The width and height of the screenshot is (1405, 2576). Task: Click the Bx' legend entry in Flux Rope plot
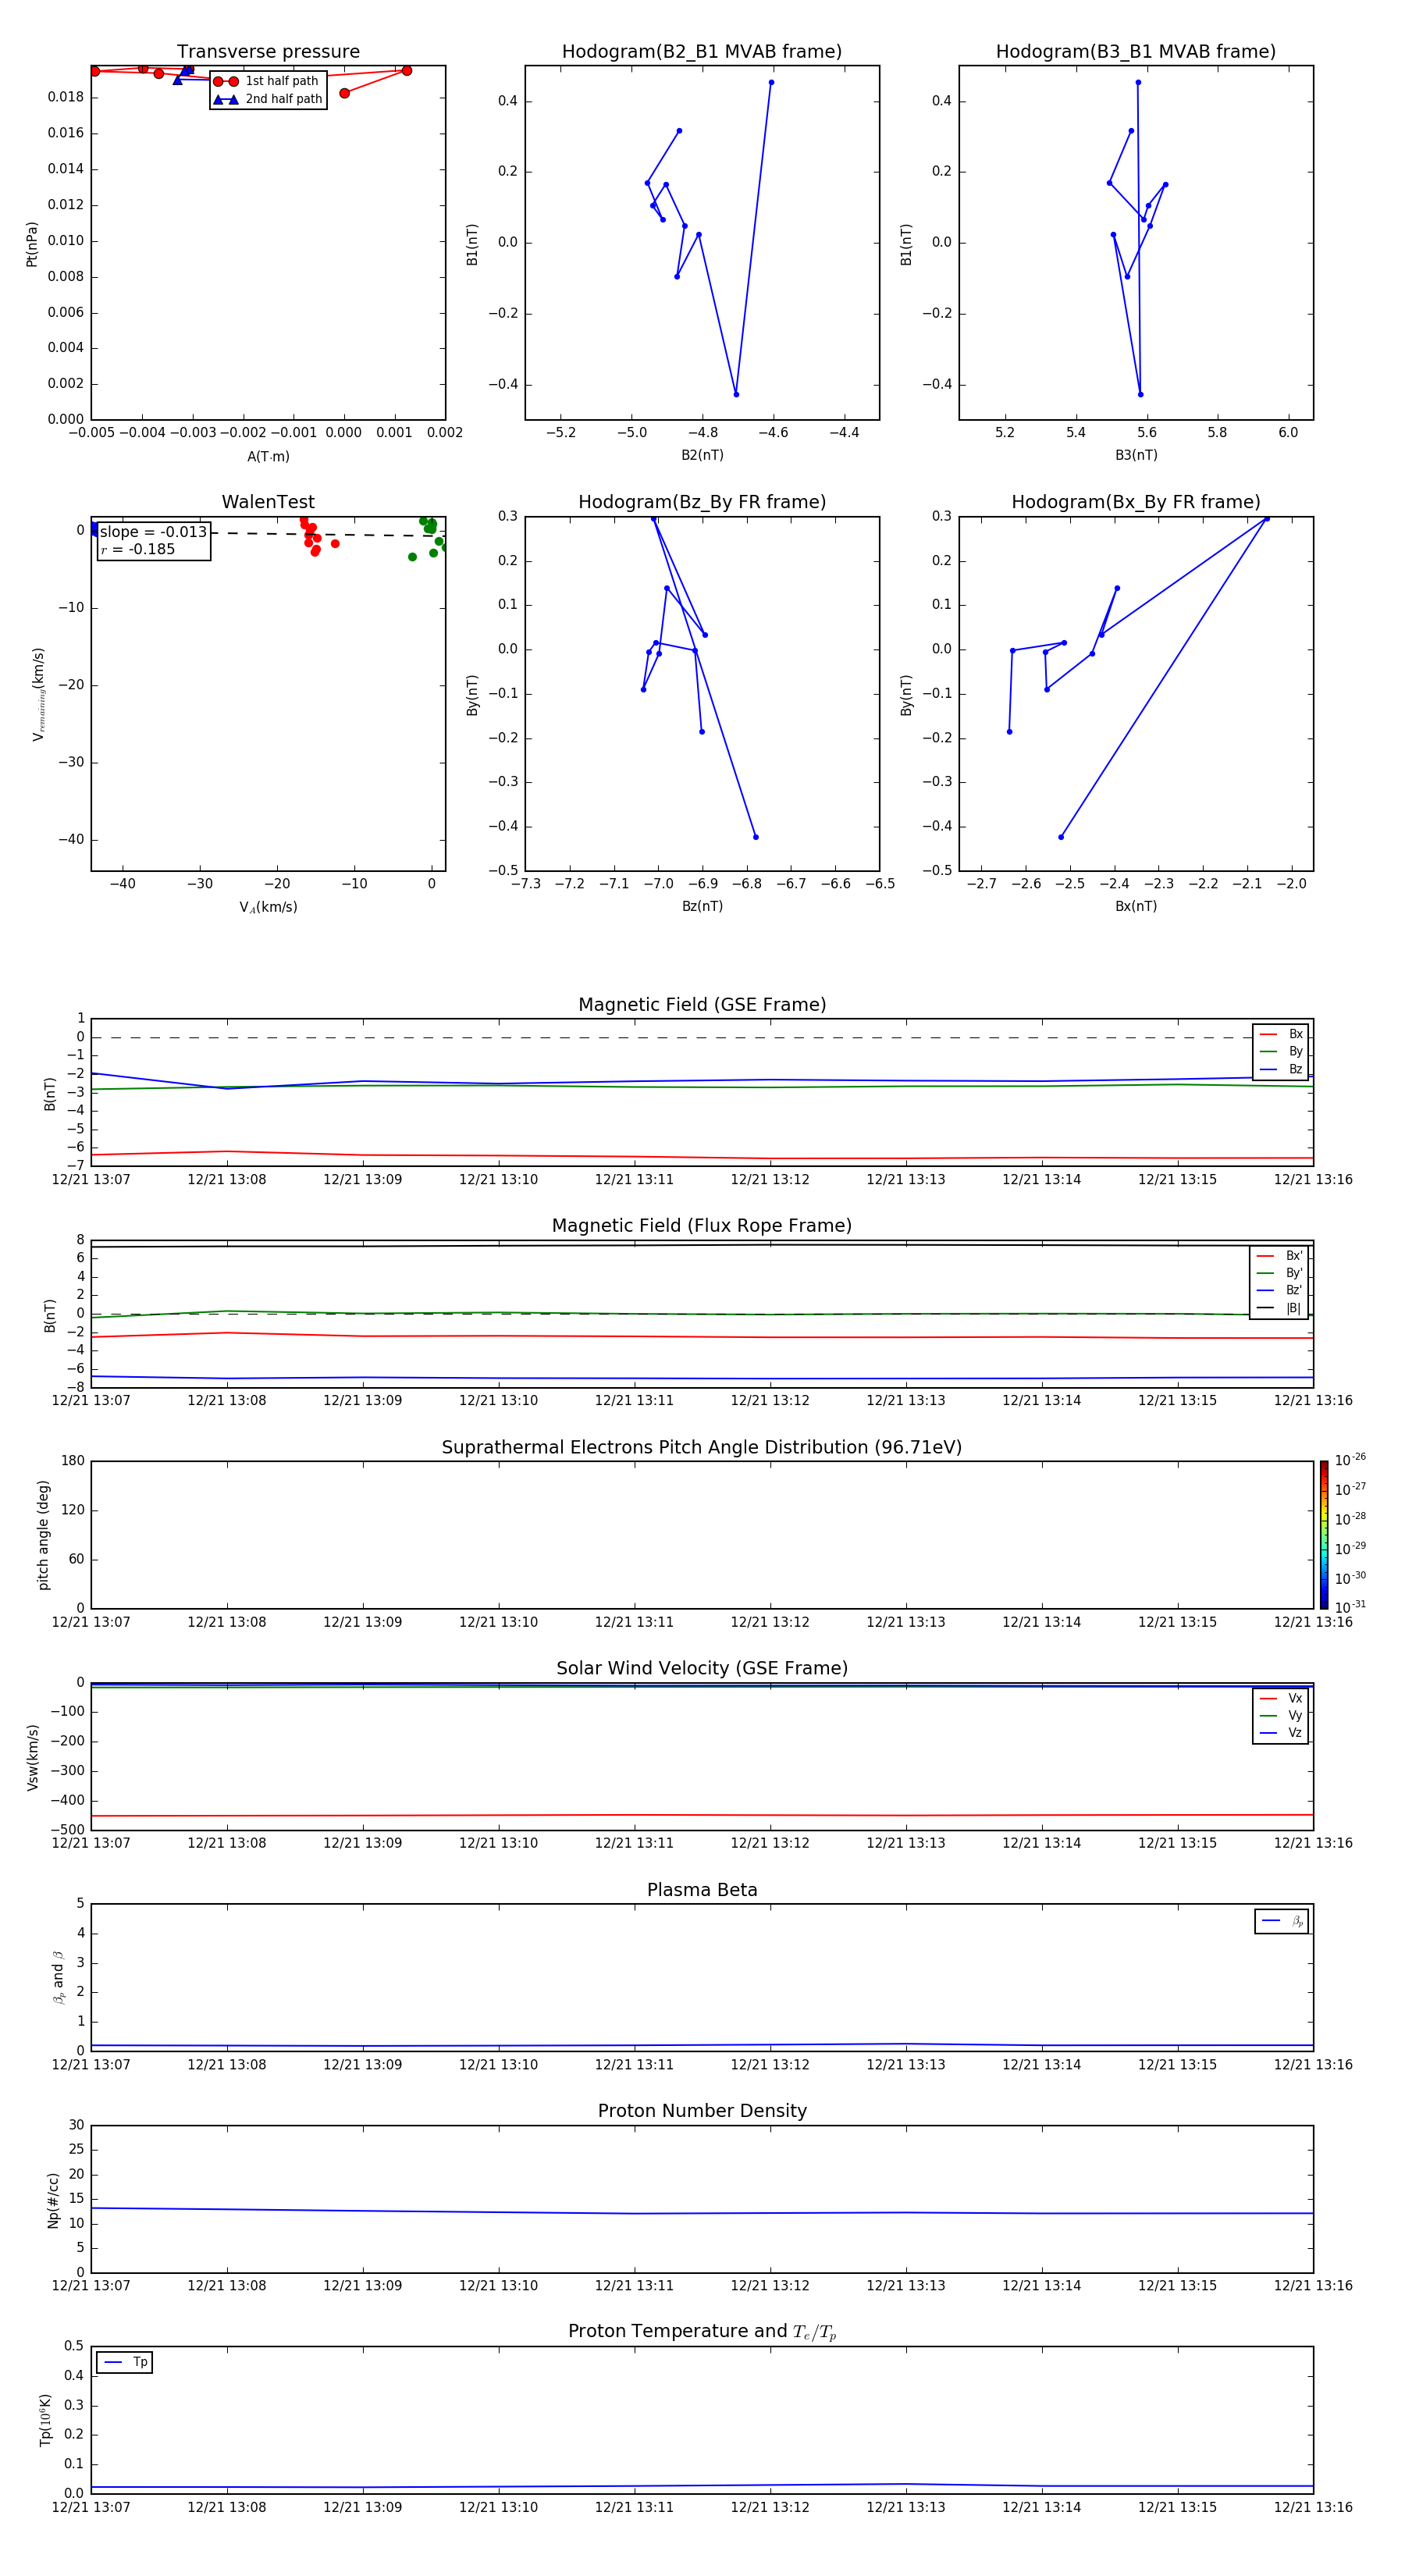(1280, 1256)
